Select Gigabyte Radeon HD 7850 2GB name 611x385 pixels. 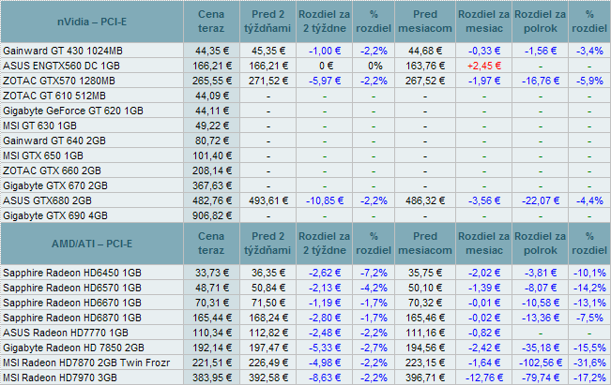coord(73,348)
